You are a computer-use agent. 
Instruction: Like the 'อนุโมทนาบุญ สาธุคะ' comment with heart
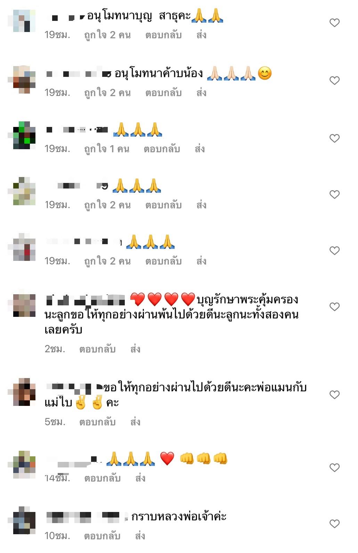[334, 23]
